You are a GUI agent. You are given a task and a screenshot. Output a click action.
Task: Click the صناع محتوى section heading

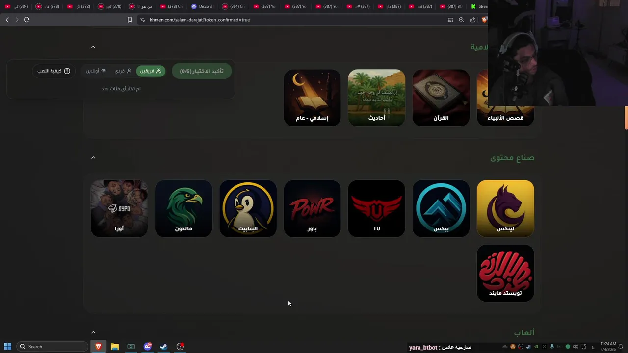[x=512, y=157]
